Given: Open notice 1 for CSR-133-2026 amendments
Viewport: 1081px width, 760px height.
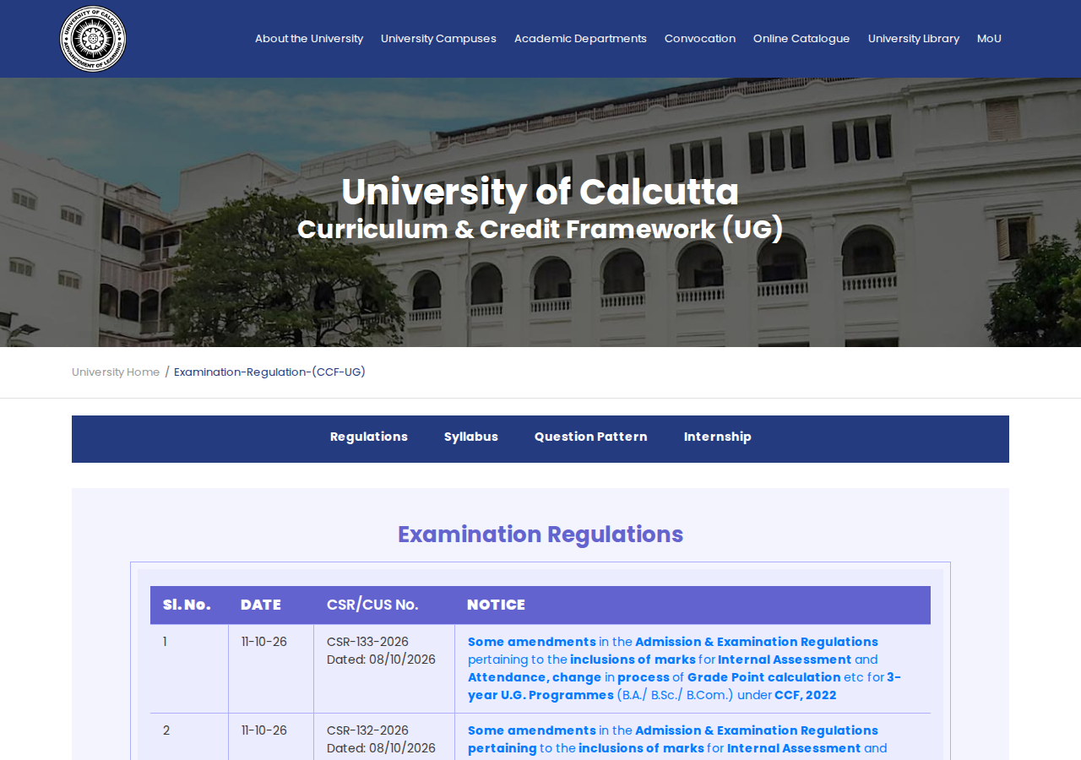Looking at the screenshot, I should pyautogui.click(x=684, y=669).
